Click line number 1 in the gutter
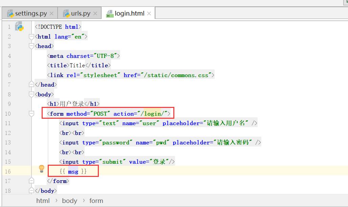Screen dimensions: 348x207 pos(9,27)
